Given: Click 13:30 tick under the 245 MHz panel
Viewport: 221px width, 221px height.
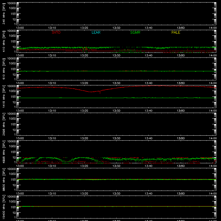Looking at the screenshot, I should (x=116, y=28).
